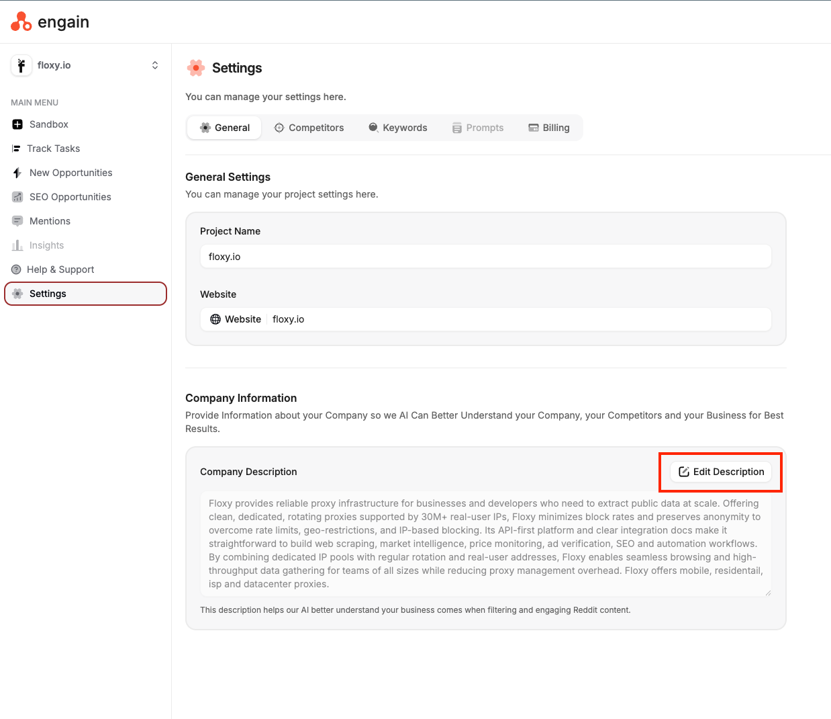
Task: Click inside the Company Description text area
Action: point(486,544)
